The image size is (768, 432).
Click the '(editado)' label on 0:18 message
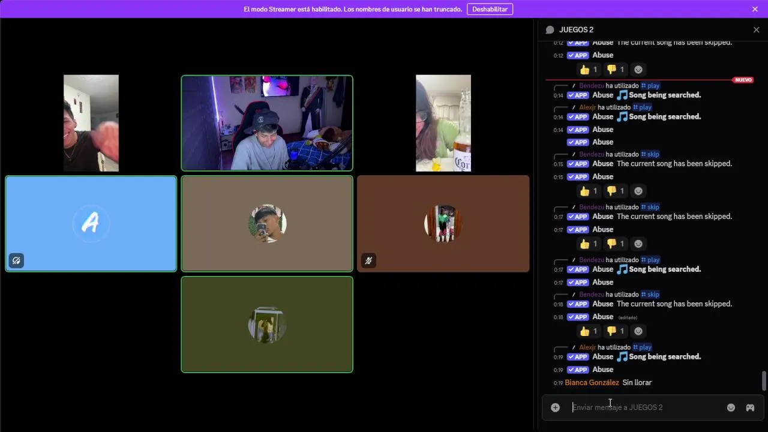[628, 317]
